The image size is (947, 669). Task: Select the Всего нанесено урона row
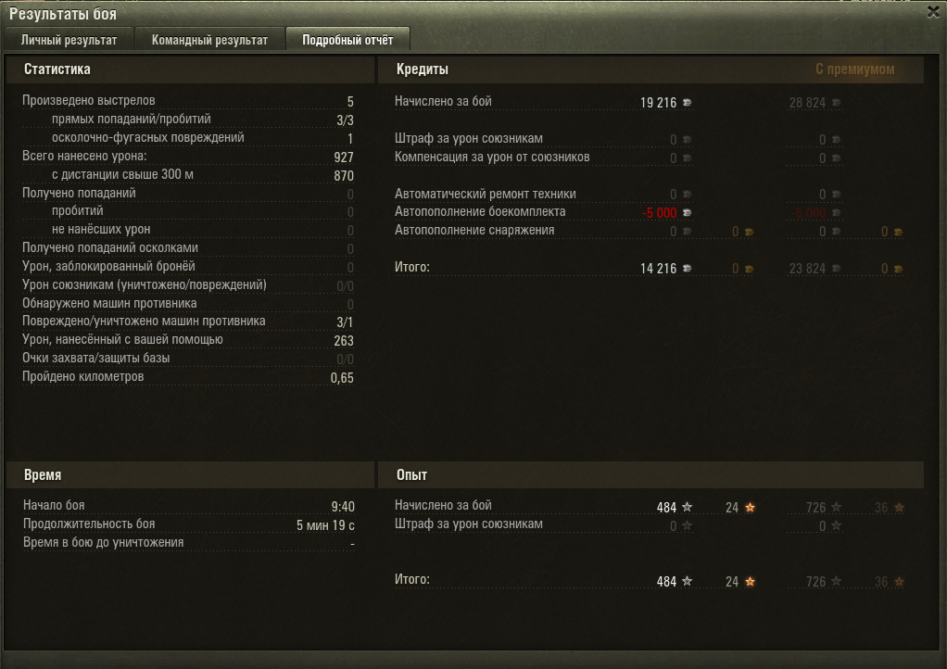pyautogui.click(x=188, y=157)
